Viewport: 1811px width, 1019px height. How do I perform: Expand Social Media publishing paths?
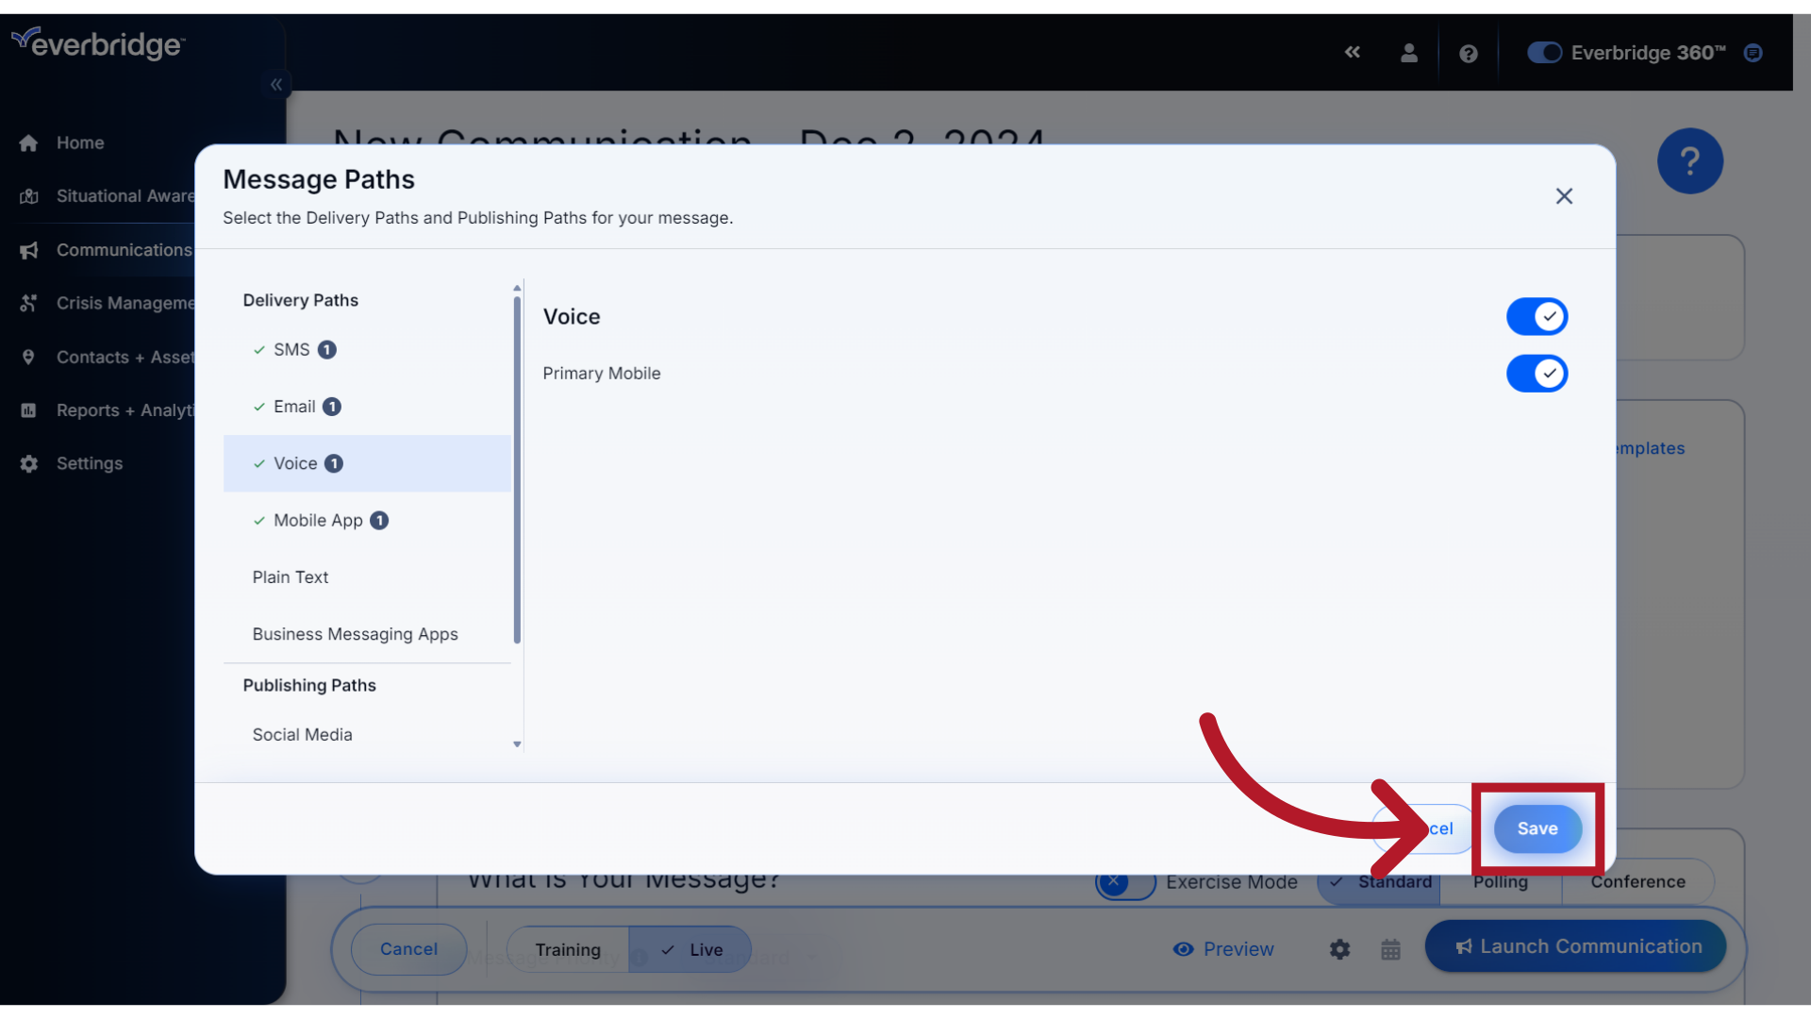[x=302, y=734]
